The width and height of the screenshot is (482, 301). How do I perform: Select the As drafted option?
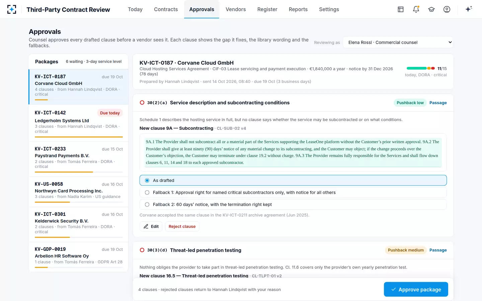coord(293,180)
